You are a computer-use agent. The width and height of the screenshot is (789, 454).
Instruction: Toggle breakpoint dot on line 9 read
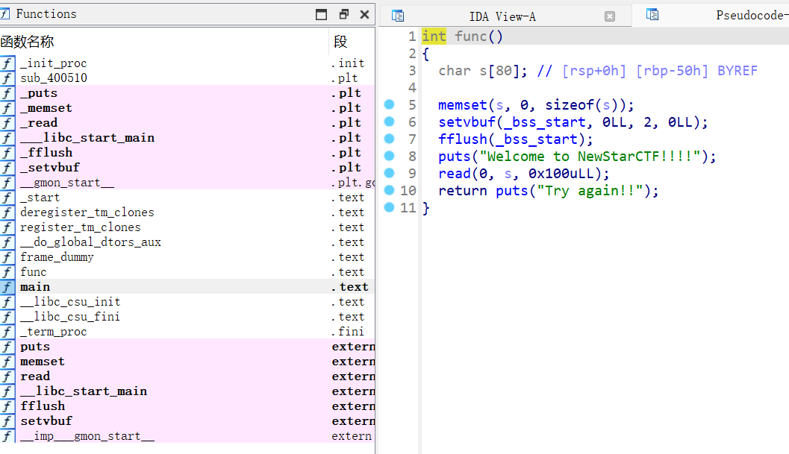(389, 173)
